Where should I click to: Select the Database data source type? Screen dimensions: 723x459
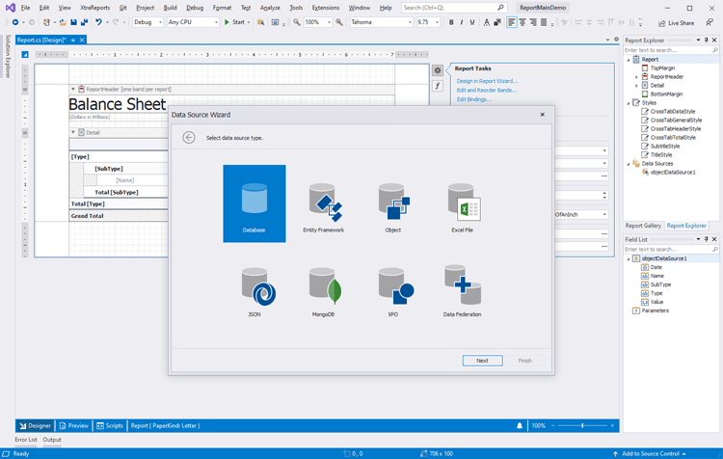[x=254, y=202]
